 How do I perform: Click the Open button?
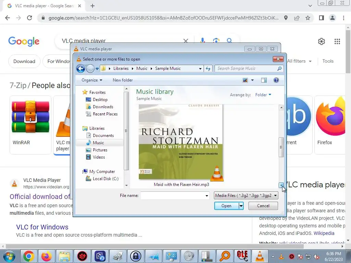(x=226, y=206)
